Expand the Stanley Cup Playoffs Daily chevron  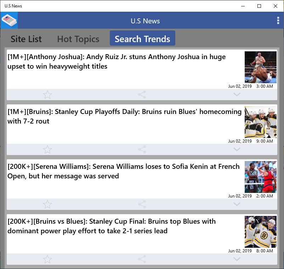coord(237,149)
